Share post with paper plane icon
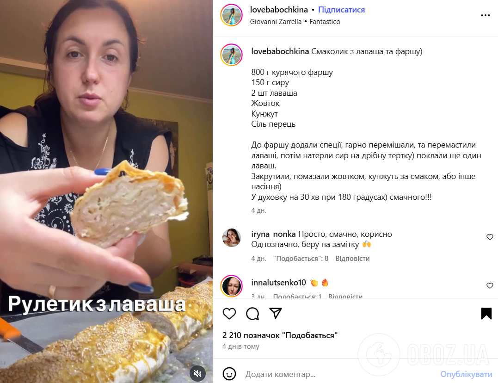Image resolution: width=498 pixels, height=383 pixels. click(x=276, y=314)
